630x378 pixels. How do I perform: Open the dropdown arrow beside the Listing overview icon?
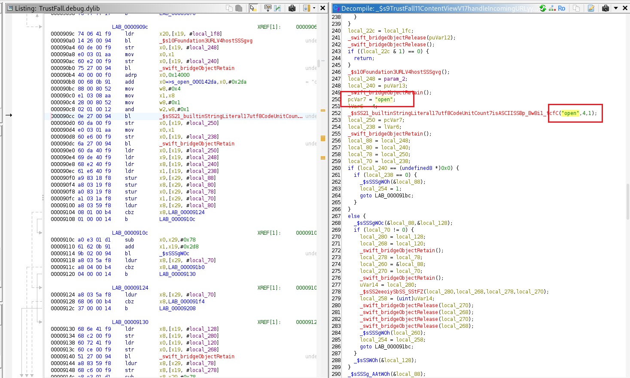[314, 8]
